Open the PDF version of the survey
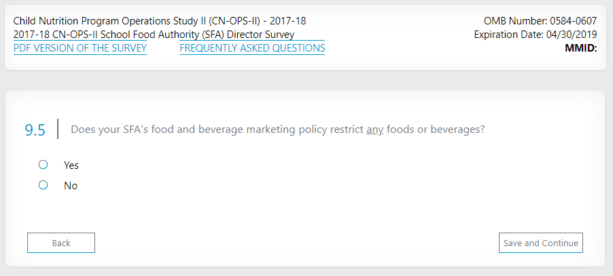The image size is (613, 276). [80, 48]
